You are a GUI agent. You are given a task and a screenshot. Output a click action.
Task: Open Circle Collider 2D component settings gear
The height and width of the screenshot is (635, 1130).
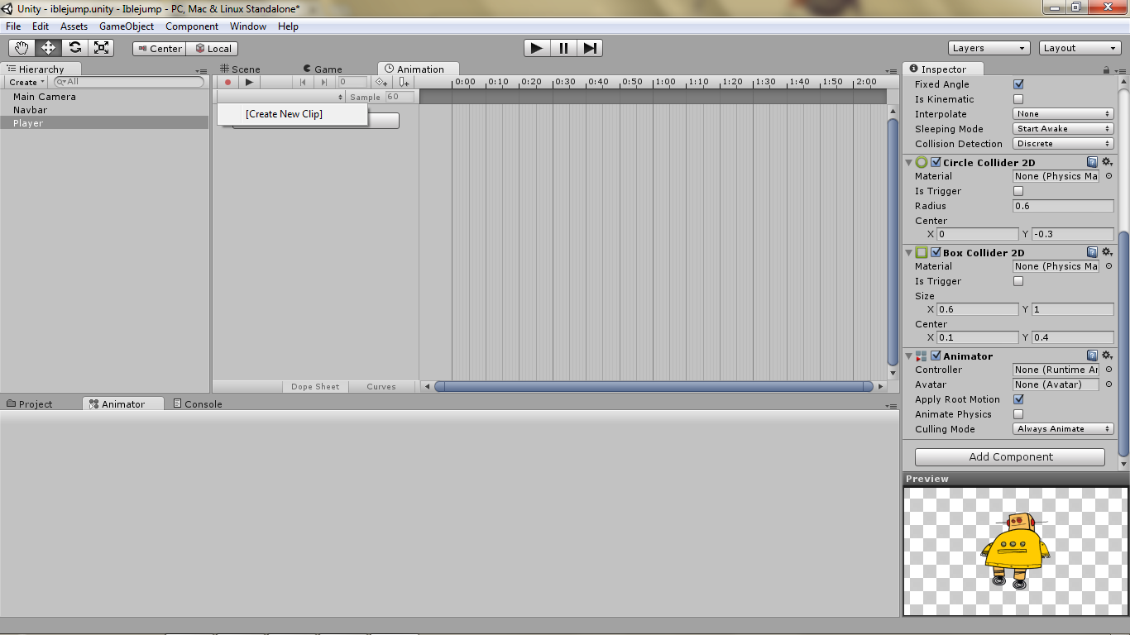click(x=1108, y=162)
